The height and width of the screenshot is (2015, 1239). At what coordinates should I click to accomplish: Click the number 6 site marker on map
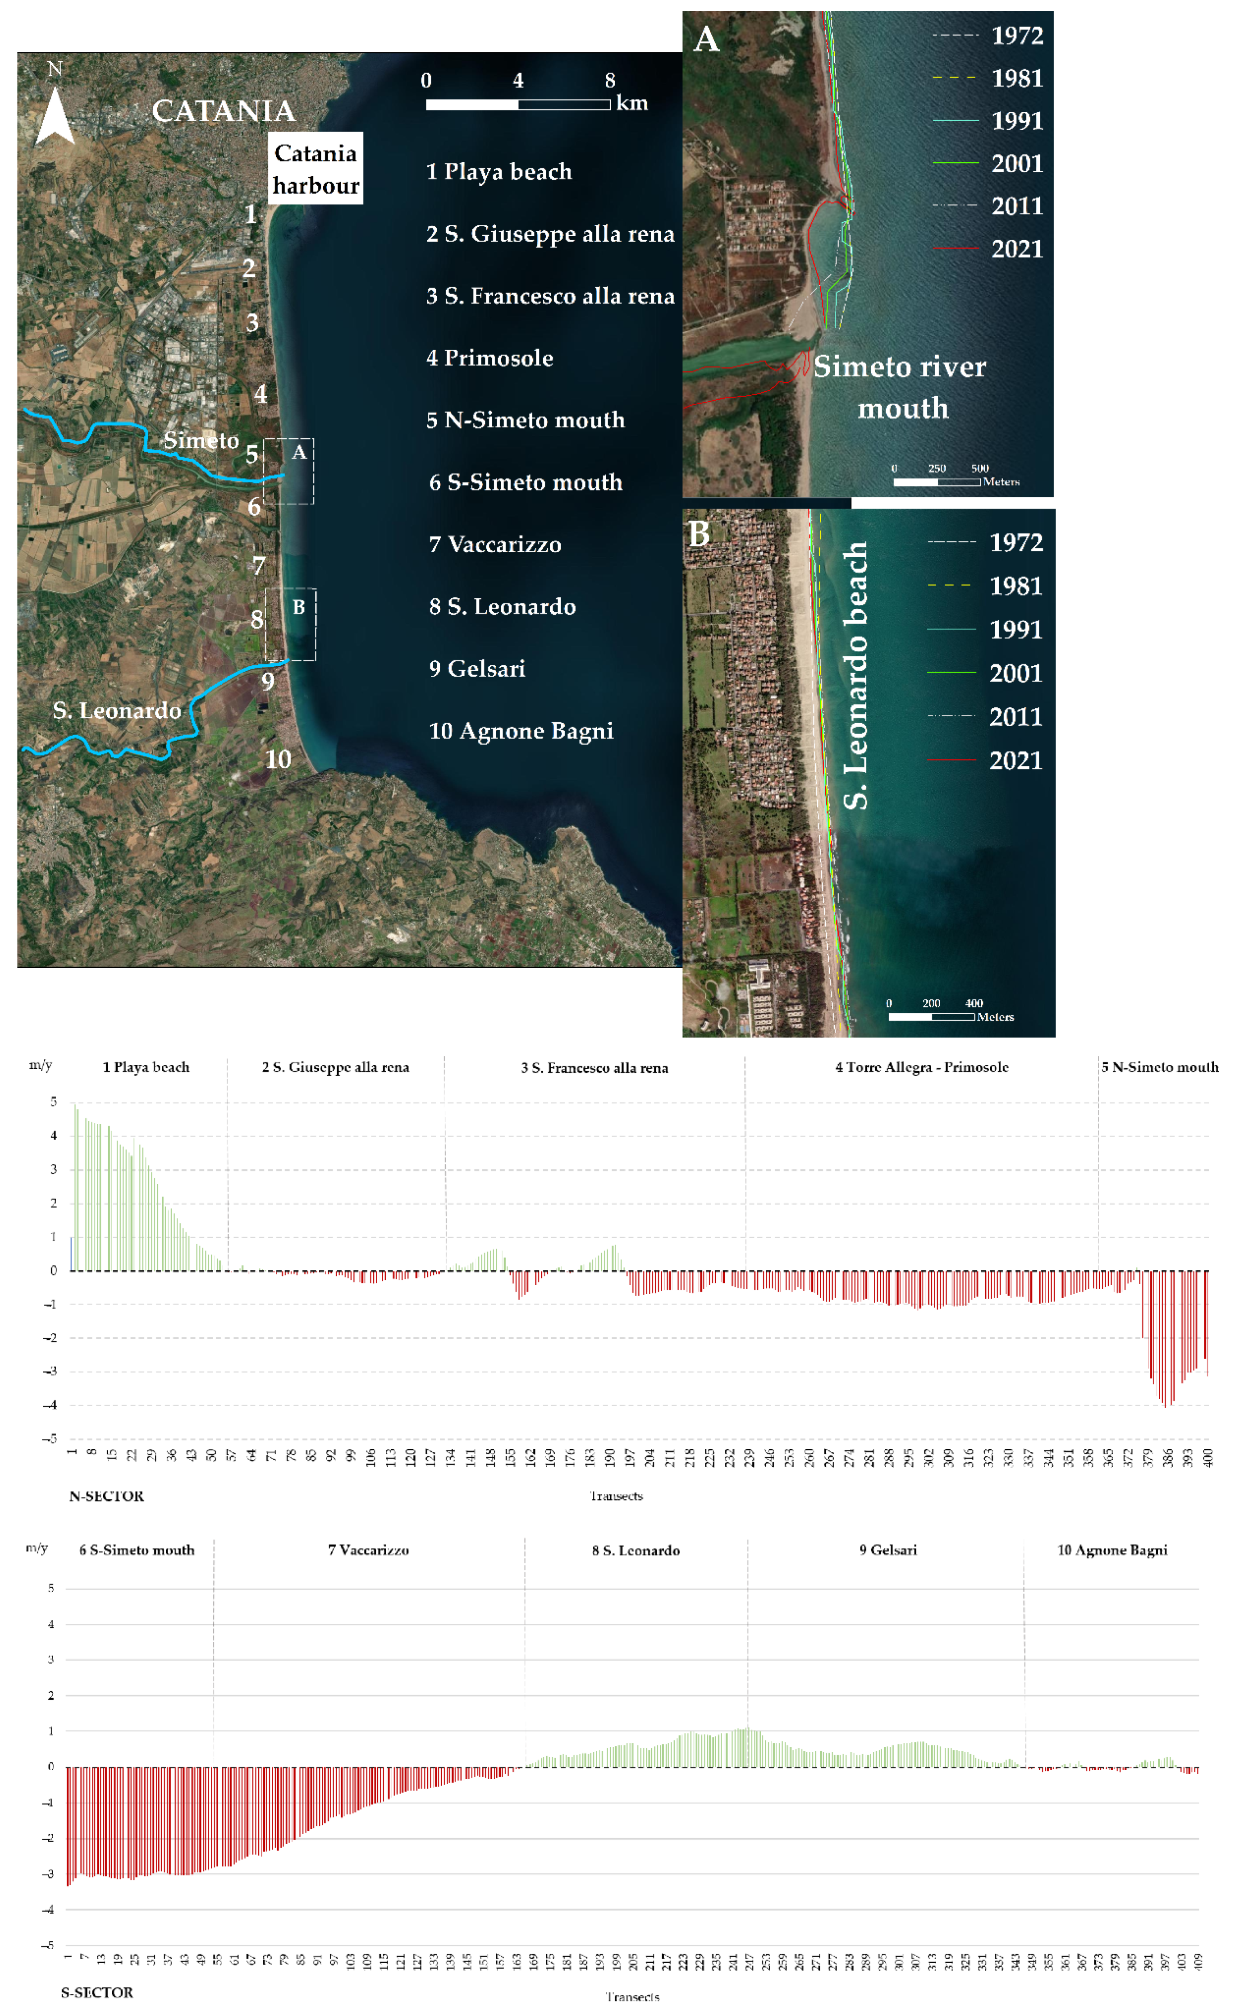click(x=255, y=507)
